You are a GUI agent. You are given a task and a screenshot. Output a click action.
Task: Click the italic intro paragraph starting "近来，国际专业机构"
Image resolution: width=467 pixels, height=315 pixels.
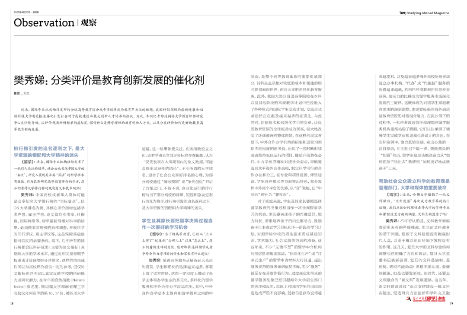click(x=109, y=119)
